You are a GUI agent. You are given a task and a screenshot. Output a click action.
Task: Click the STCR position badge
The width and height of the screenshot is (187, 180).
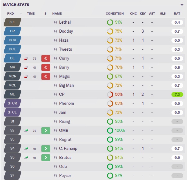coord(12,104)
